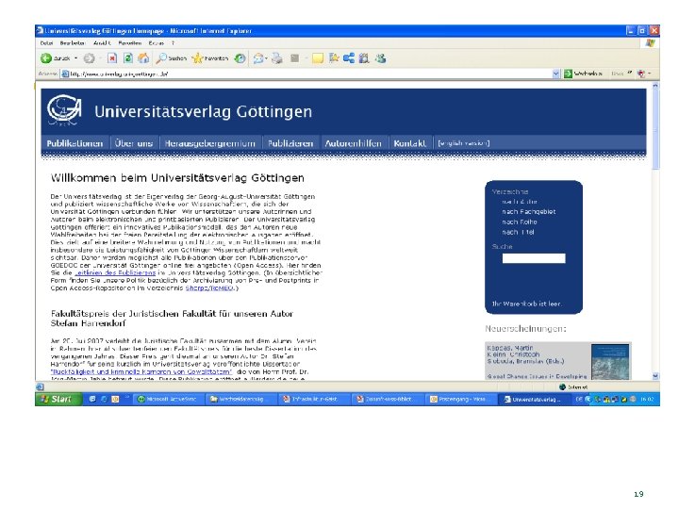
Task: Click the 16:02 taskbar clock
Action: [x=647, y=399]
